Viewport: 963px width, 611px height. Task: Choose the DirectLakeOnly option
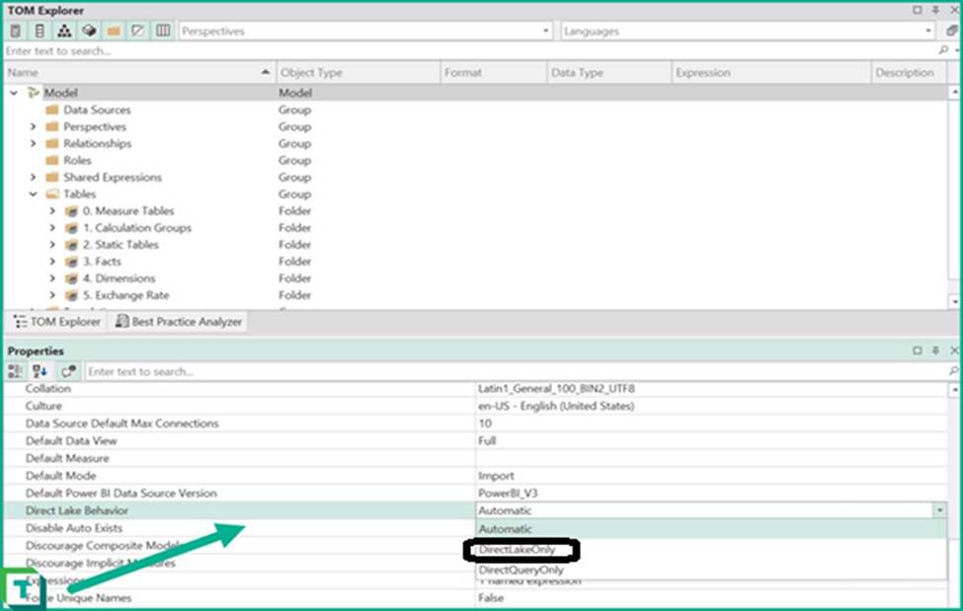(x=711, y=550)
